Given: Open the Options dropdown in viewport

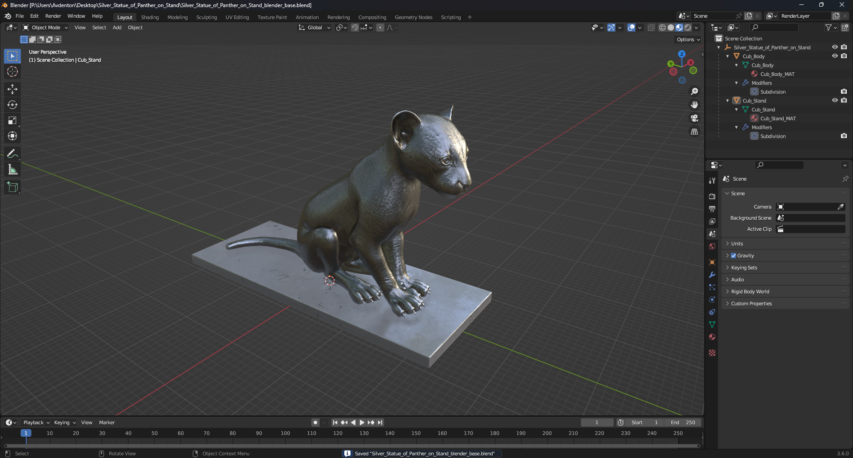Looking at the screenshot, I should [688, 39].
